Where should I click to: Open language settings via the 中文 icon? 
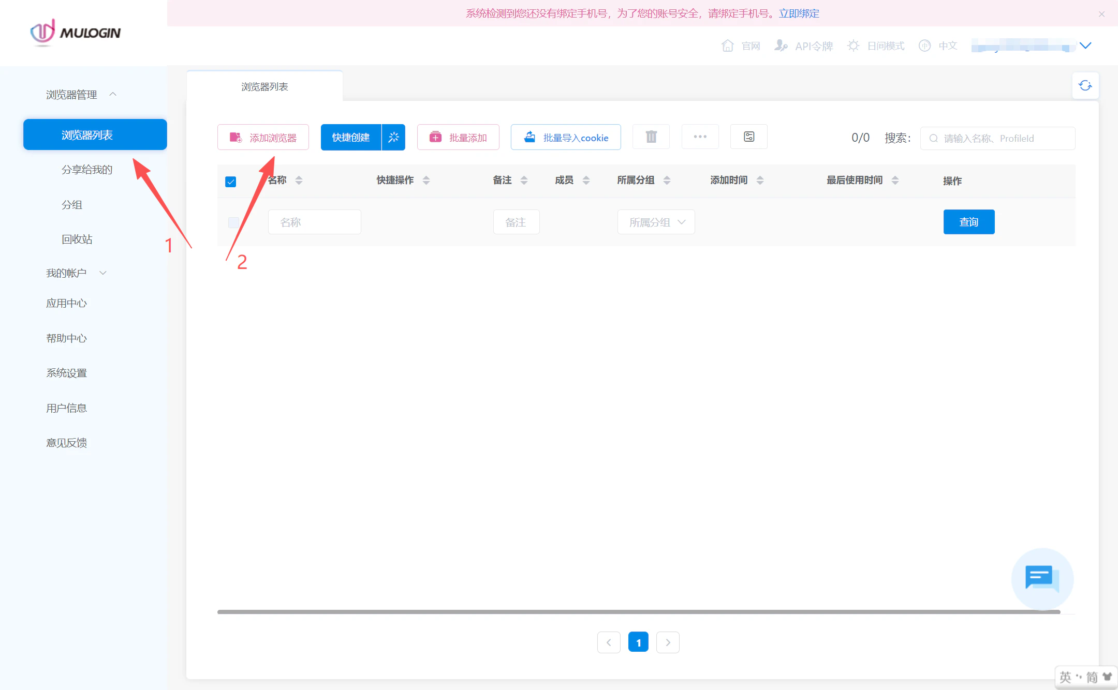pos(925,46)
